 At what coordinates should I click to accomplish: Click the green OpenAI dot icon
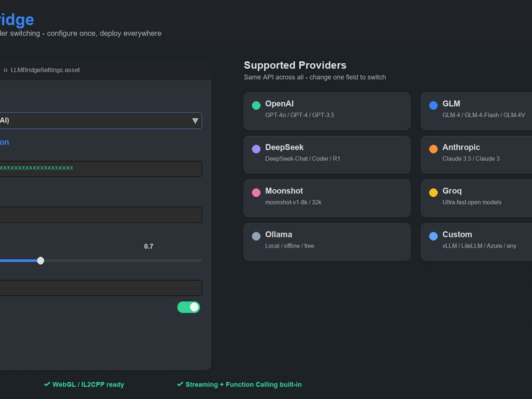click(x=256, y=105)
